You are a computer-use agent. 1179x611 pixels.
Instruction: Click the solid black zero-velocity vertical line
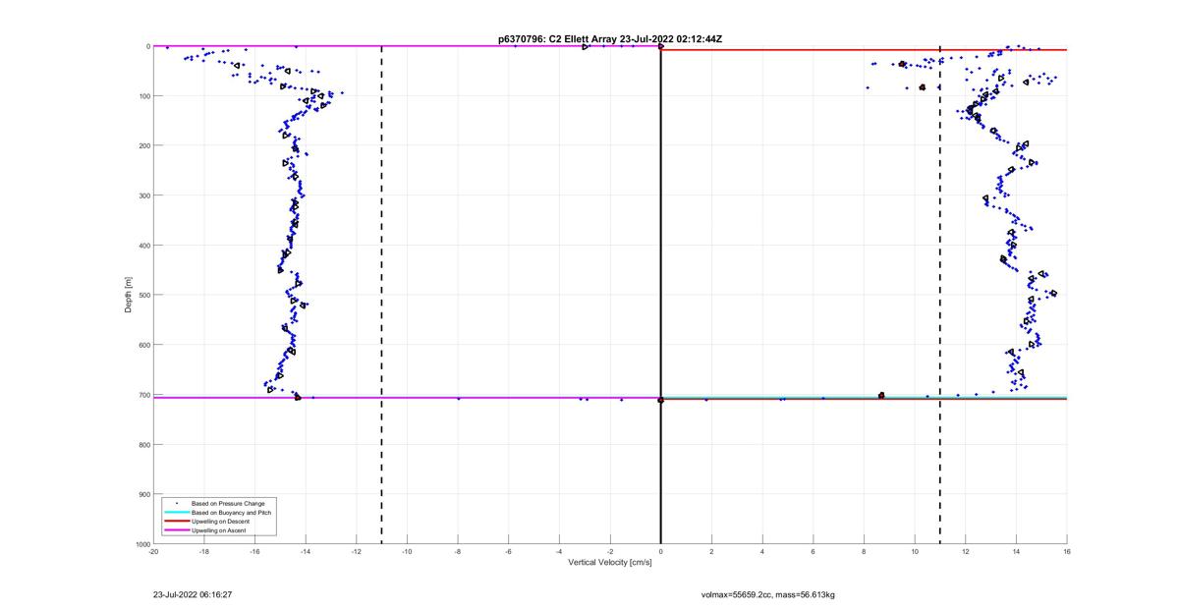click(661, 295)
